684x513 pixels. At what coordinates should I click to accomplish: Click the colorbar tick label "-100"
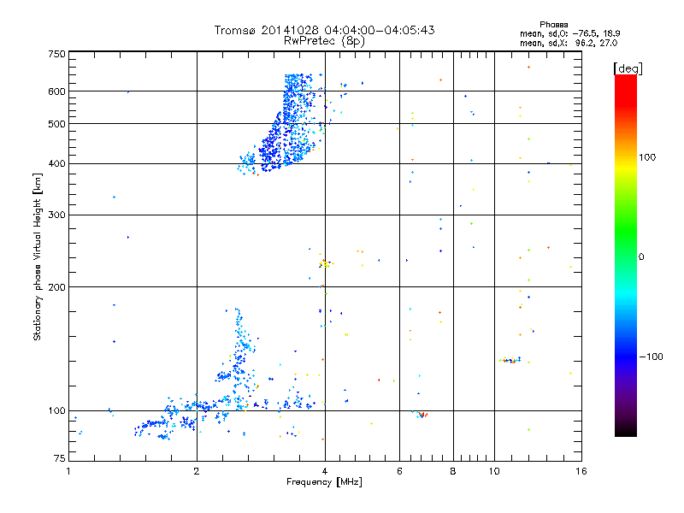pos(652,357)
